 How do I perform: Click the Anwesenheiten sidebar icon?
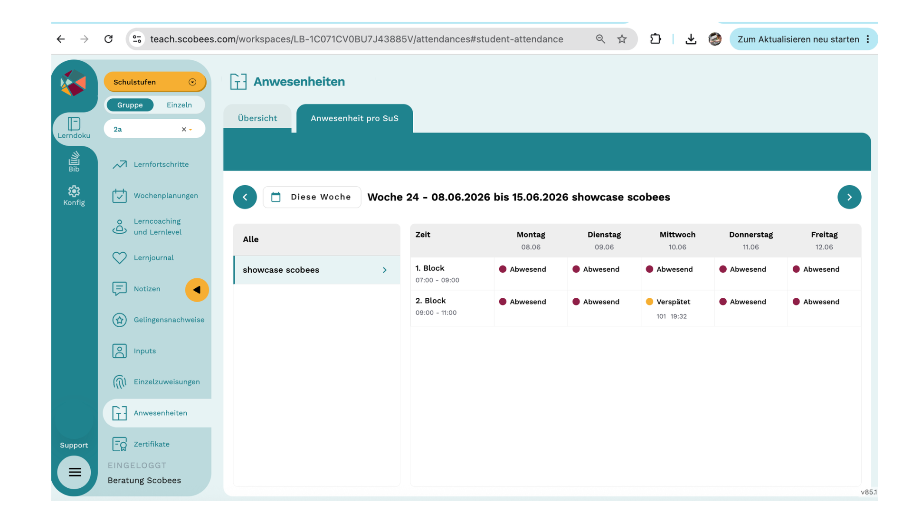119,413
